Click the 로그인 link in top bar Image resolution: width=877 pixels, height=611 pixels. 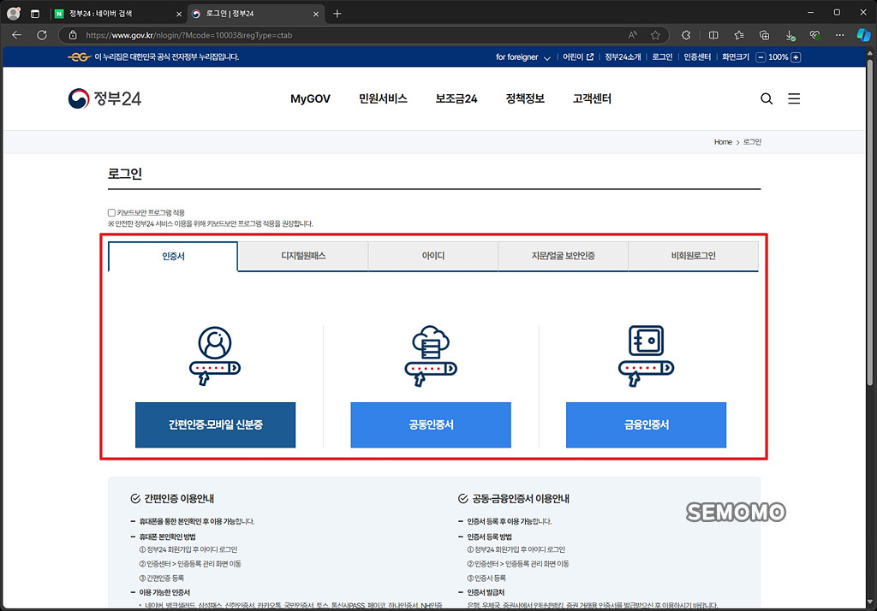662,57
